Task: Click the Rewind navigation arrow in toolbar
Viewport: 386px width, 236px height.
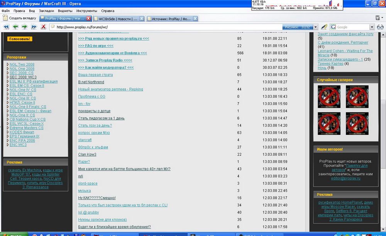Action: [6, 27]
